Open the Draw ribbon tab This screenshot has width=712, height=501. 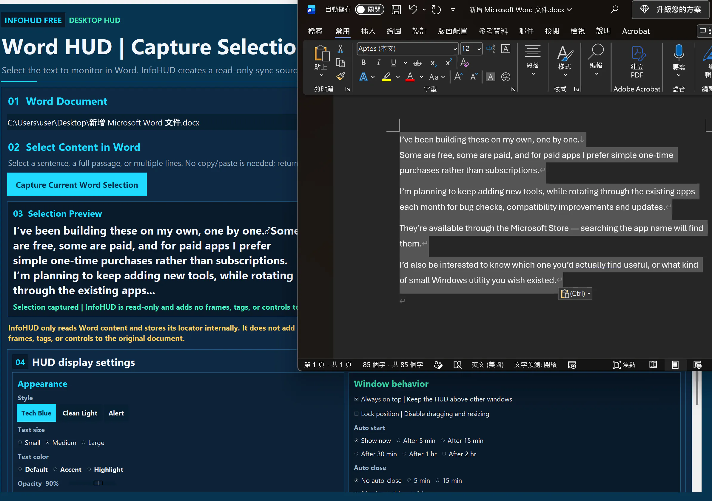[394, 31]
